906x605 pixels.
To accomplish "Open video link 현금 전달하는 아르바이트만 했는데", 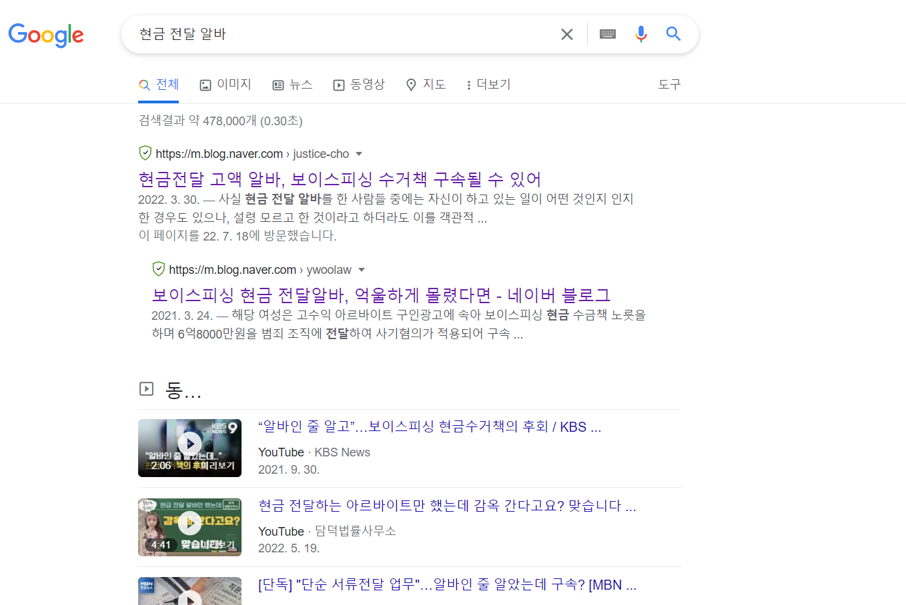I will pos(447,506).
